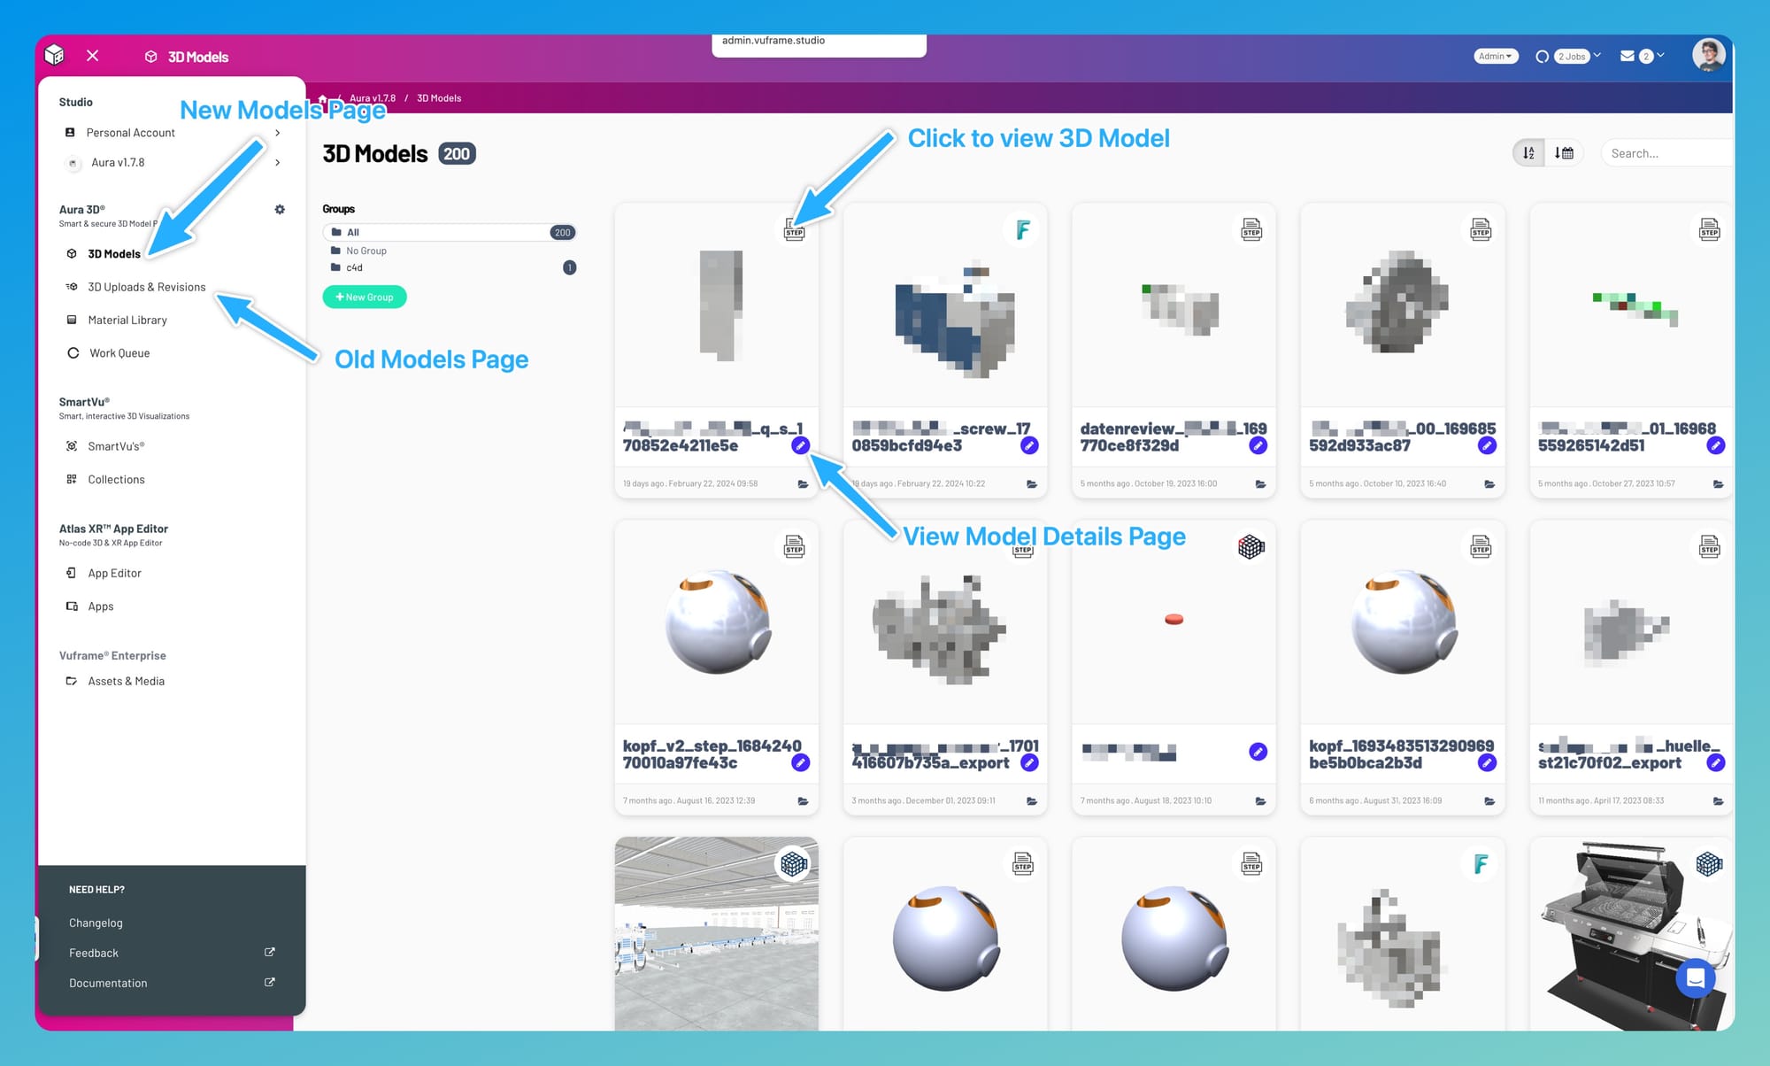View cube model on the August 18 card

tap(1251, 547)
